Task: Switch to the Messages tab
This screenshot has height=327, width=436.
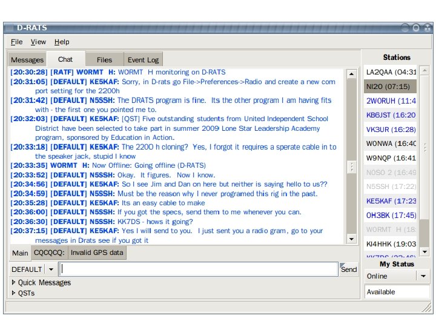Action: coord(27,60)
